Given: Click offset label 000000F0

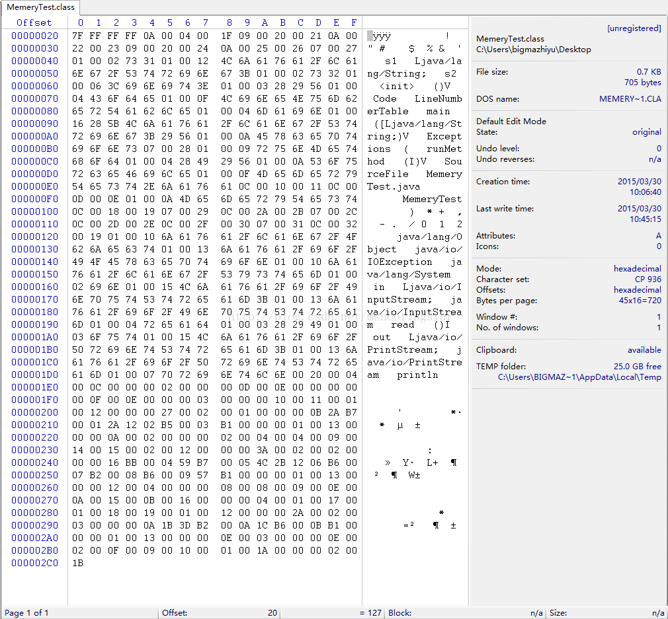Looking at the screenshot, I should point(34,199).
